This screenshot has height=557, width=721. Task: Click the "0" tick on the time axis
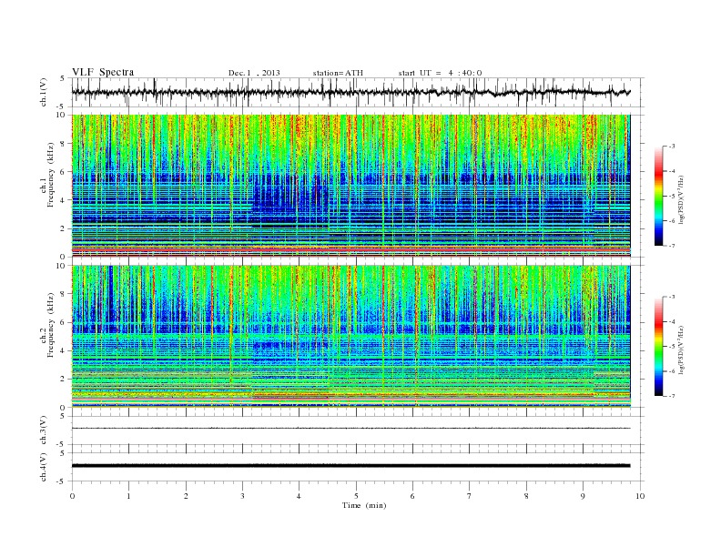(72, 496)
